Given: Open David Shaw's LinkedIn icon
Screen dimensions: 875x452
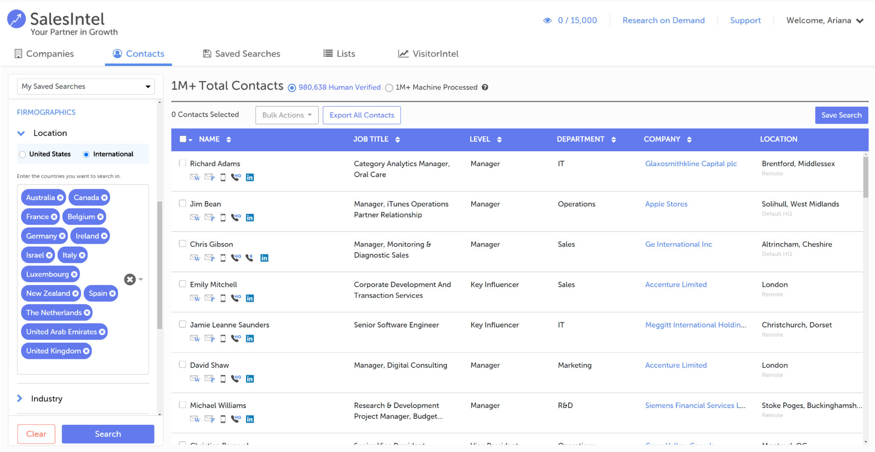Looking at the screenshot, I should tap(250, 379).
